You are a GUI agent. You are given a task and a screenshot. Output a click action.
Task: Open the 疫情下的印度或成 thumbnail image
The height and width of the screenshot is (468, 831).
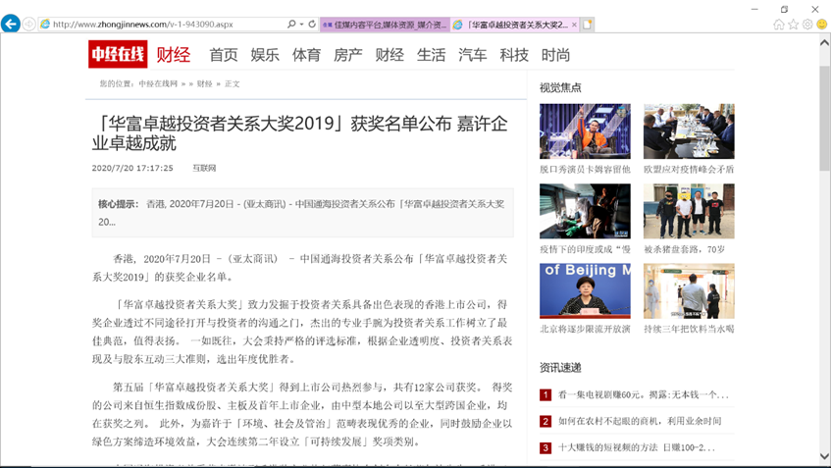coord(585,211)
